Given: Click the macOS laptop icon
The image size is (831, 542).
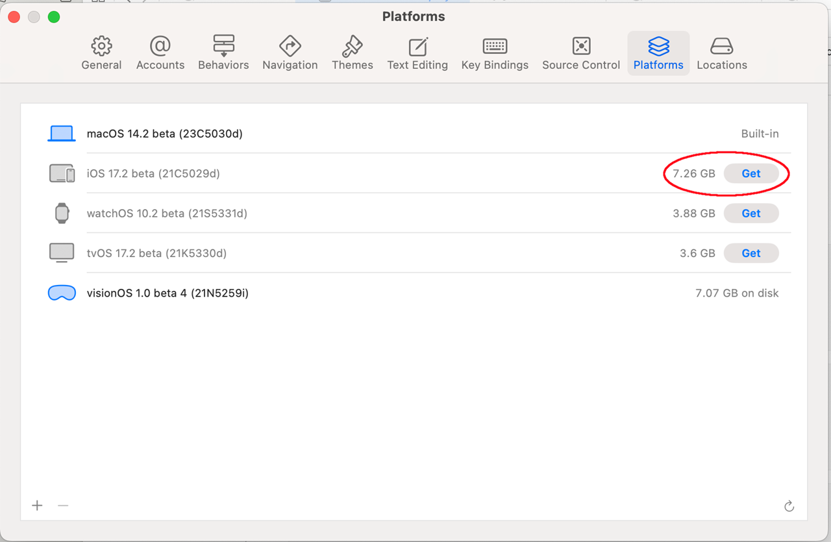Looking at the screenshot, I should click(x=62, y=134).
